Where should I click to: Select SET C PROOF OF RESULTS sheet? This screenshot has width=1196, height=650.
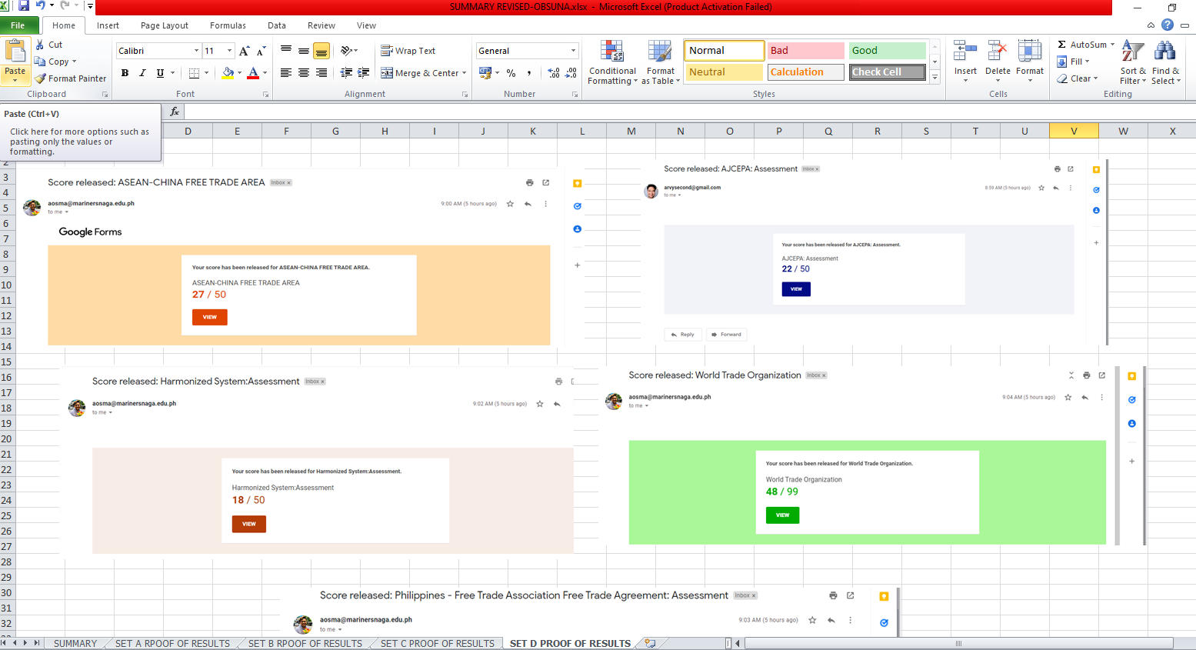pyautogui.click(x=438, y=644)
